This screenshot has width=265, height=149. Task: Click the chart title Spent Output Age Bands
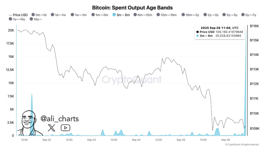coord(132,8)
